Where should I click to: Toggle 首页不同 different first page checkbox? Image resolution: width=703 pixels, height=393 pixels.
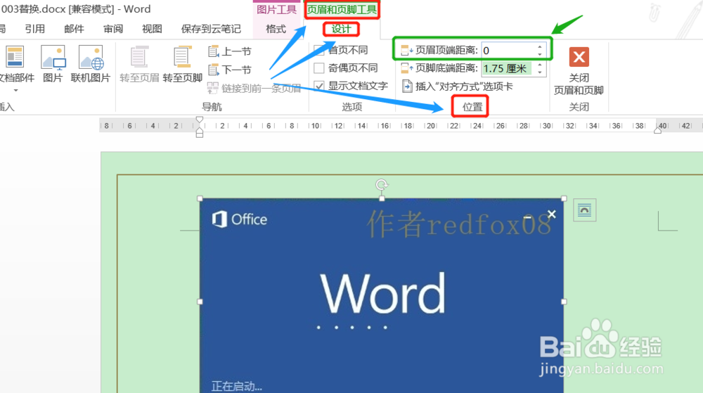click(319, 50)
